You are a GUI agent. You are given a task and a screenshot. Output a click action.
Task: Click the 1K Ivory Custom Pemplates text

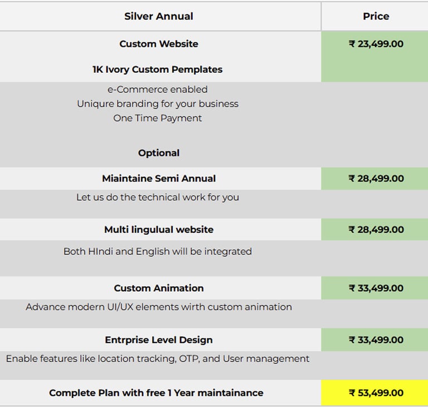pyautogui.click(x=157, y=70)
